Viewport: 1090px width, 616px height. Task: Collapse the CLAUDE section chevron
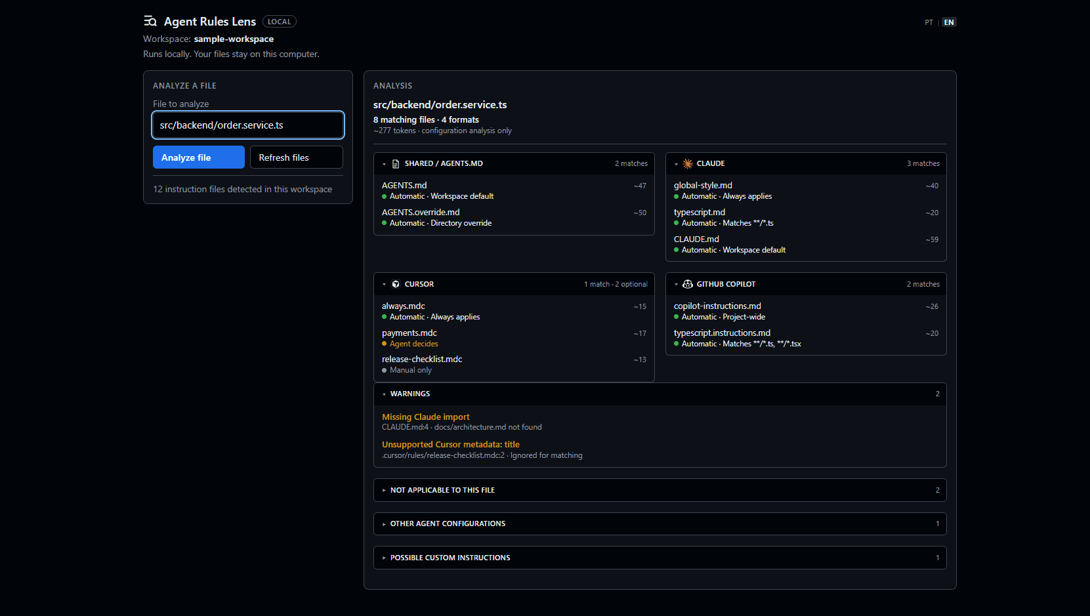click(676, 164)
